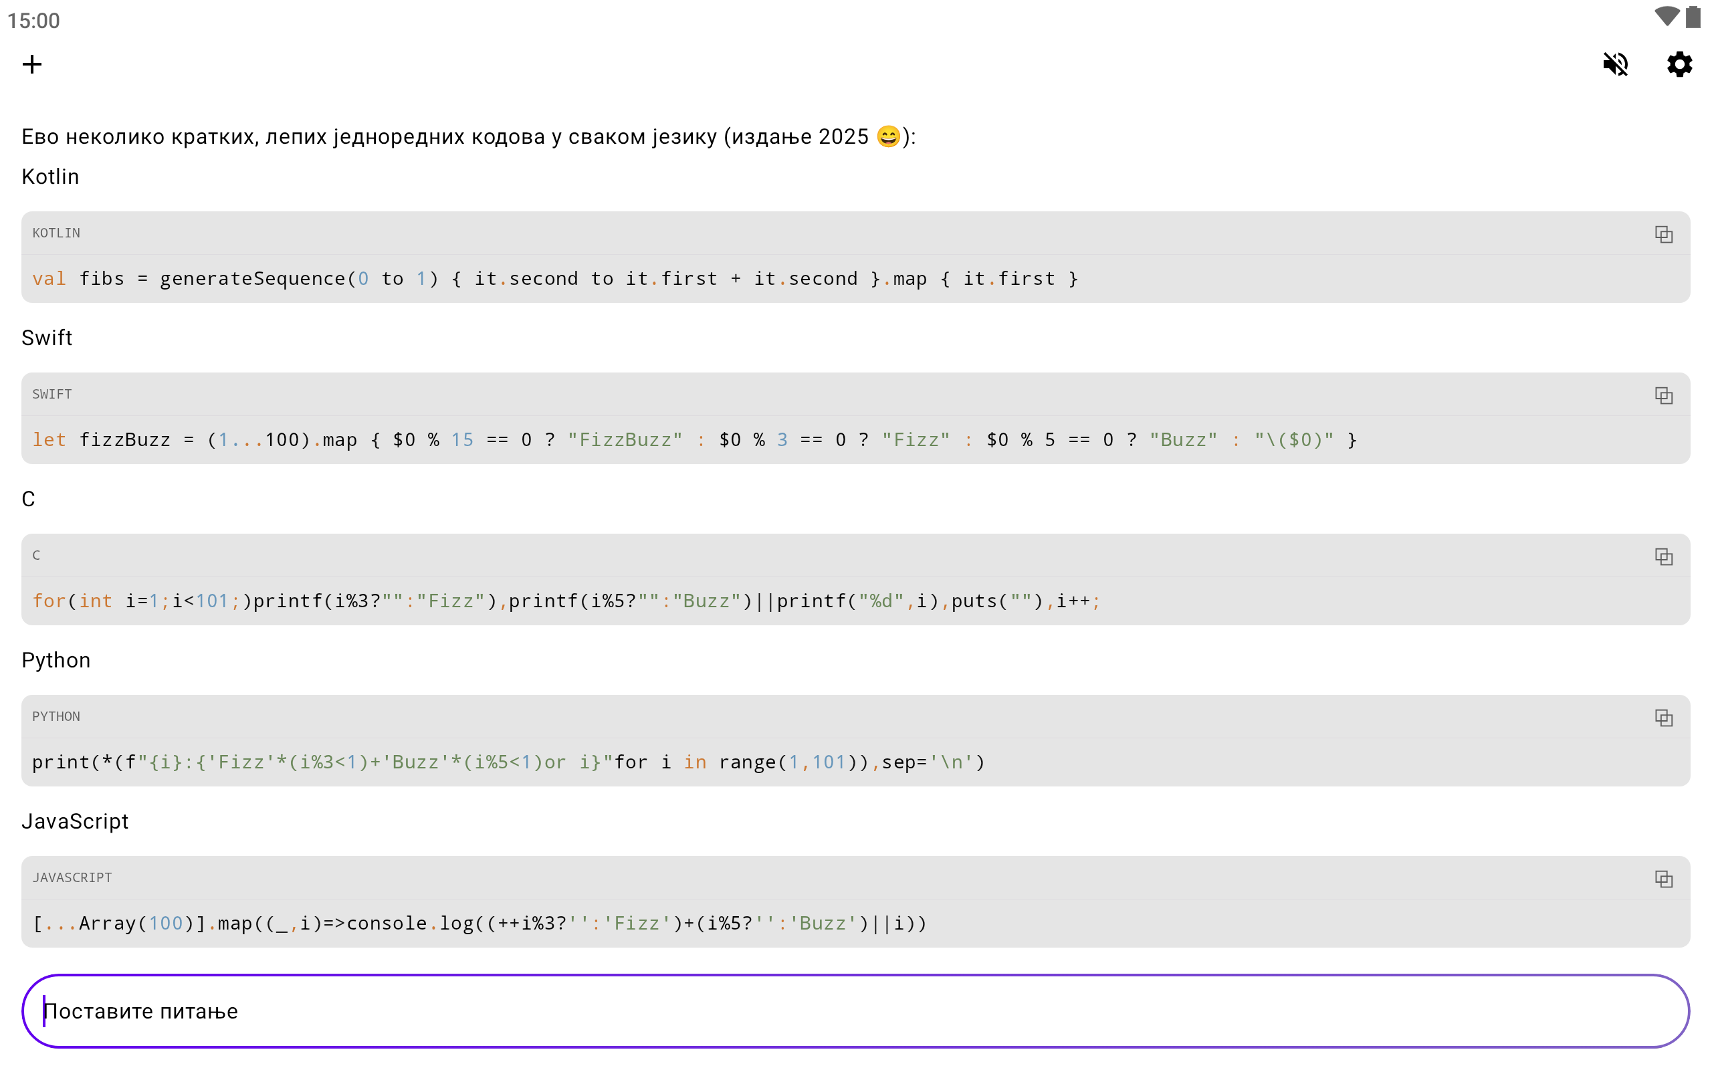Click the Wi-Fi status bar icon
This screenshot has height=1070, width=1712.
tap(1666, 17)
